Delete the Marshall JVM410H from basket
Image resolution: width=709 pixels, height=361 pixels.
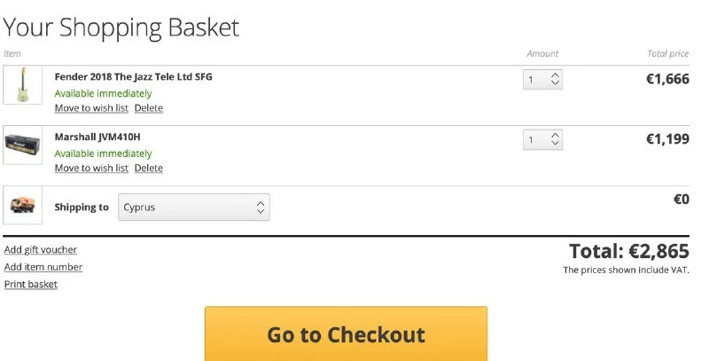149,169
